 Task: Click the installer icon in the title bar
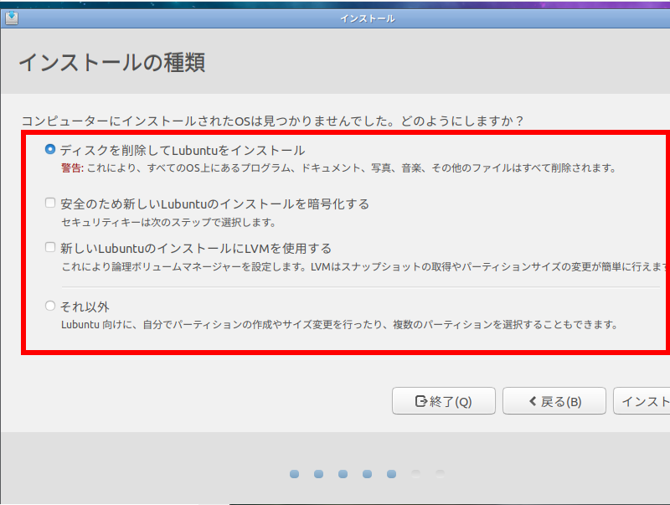coord(12,18)
